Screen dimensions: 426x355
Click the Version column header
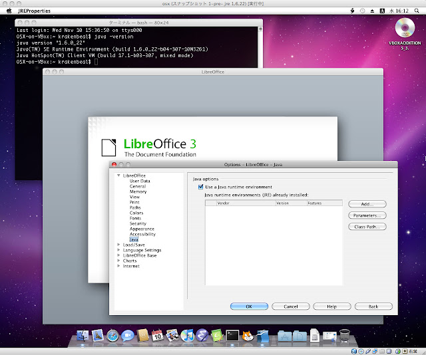[x=291, y=203]
